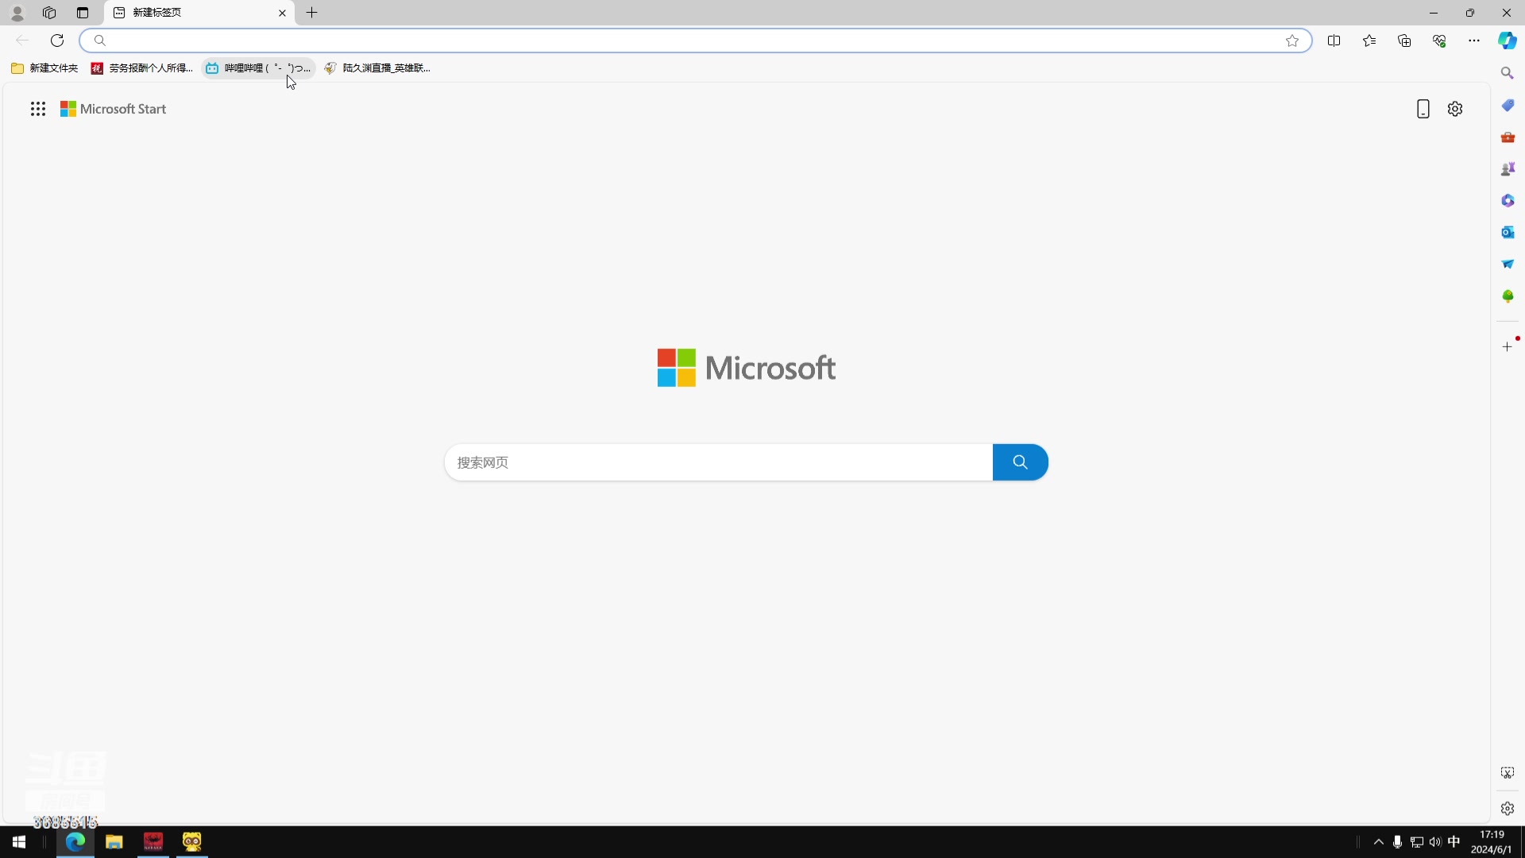Show hidden system tray icons

coord(1379,842)
